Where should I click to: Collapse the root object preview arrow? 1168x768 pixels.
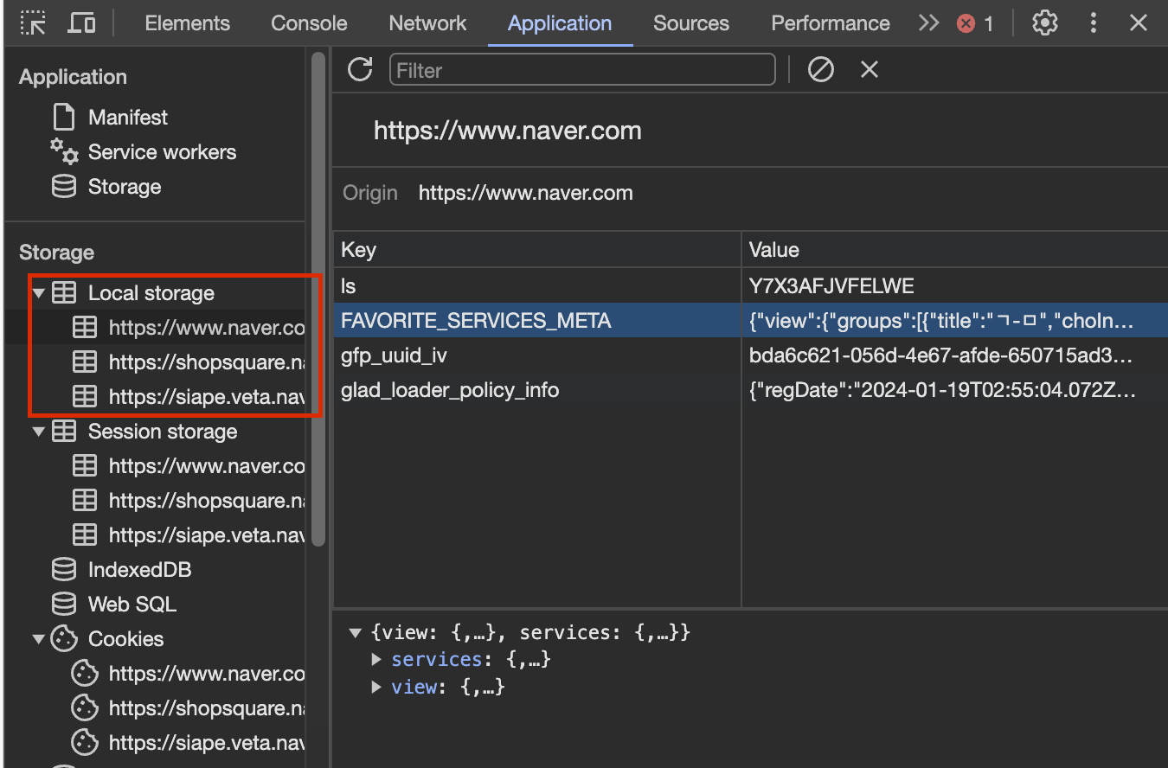pyautogui.click(x=355, y=633)
